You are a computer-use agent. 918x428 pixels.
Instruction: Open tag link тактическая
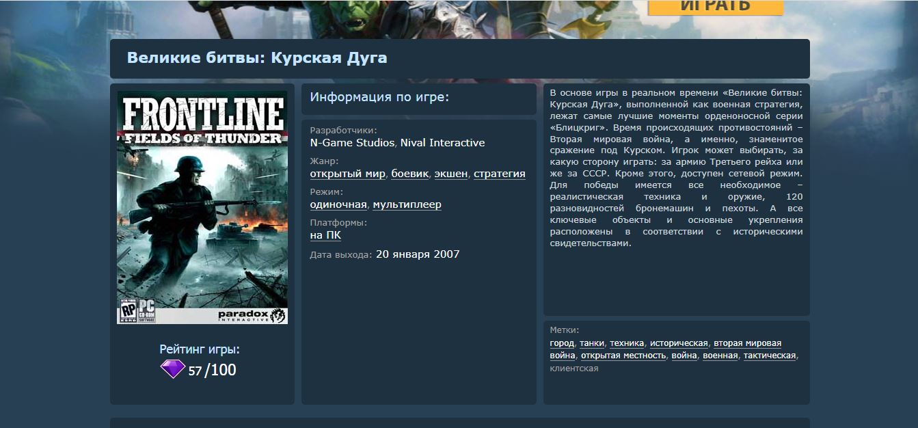pos(770,356)
